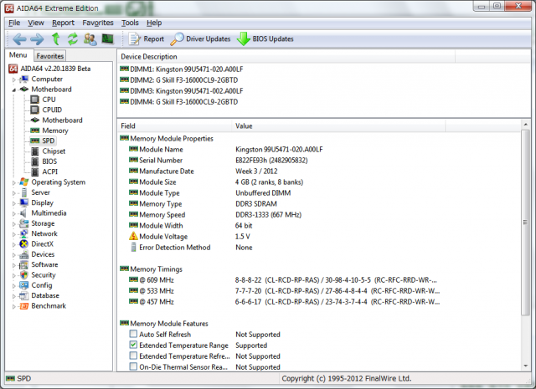536x389 pixels.
Task: Click the Value column header
Action: pos(338,125)
